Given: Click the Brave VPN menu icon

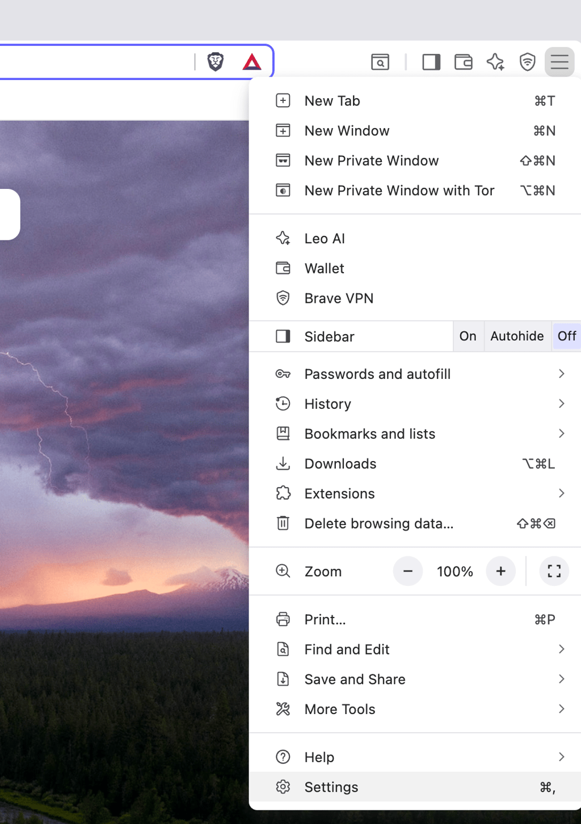Looking at the screenshot, I should [x=283, y=298].
